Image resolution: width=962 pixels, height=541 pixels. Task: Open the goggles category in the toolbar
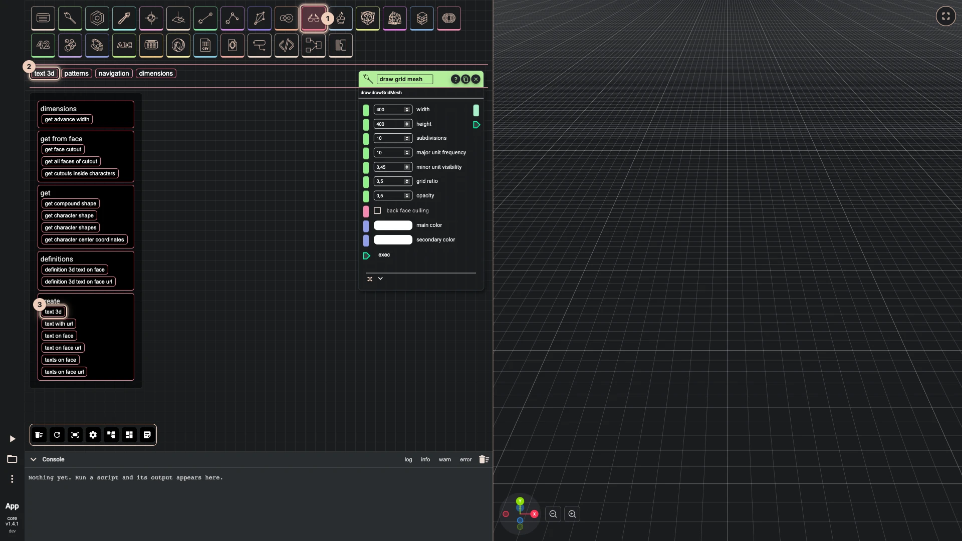pos(314,19)
